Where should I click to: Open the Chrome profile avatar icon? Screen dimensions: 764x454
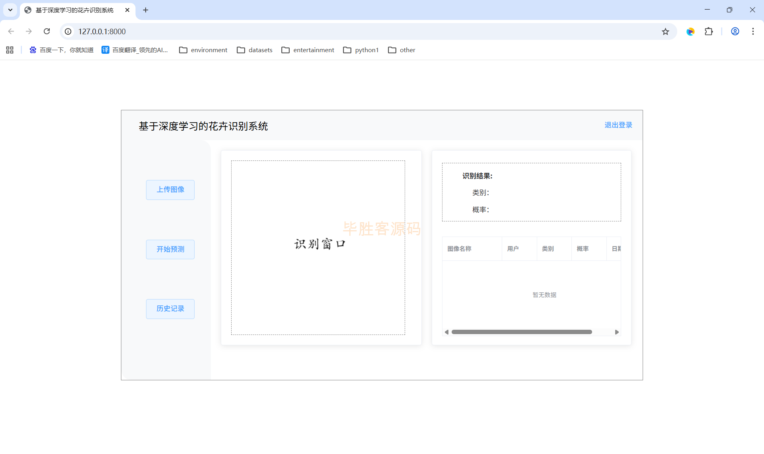[735, 31]
